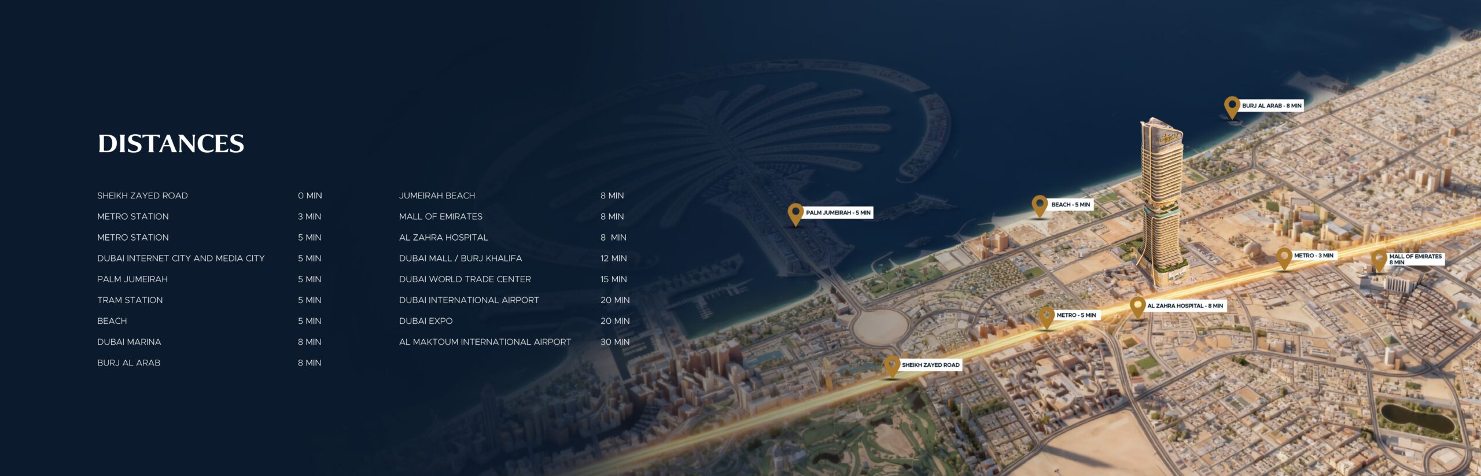Image resolution: width=1481 pixels, height=476 pixels.
Task: Select Al Maktoum International Airport row
Action: point(485,342)
